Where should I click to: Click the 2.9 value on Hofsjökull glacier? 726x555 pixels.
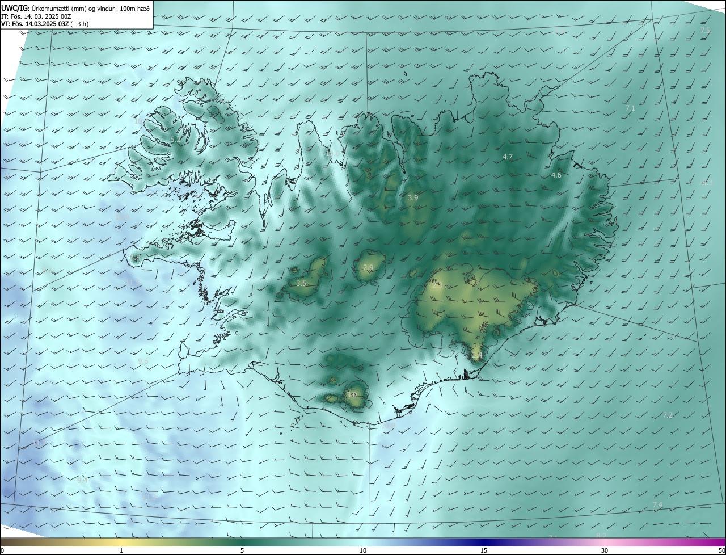pyautogui.click(x=368, y=268)
